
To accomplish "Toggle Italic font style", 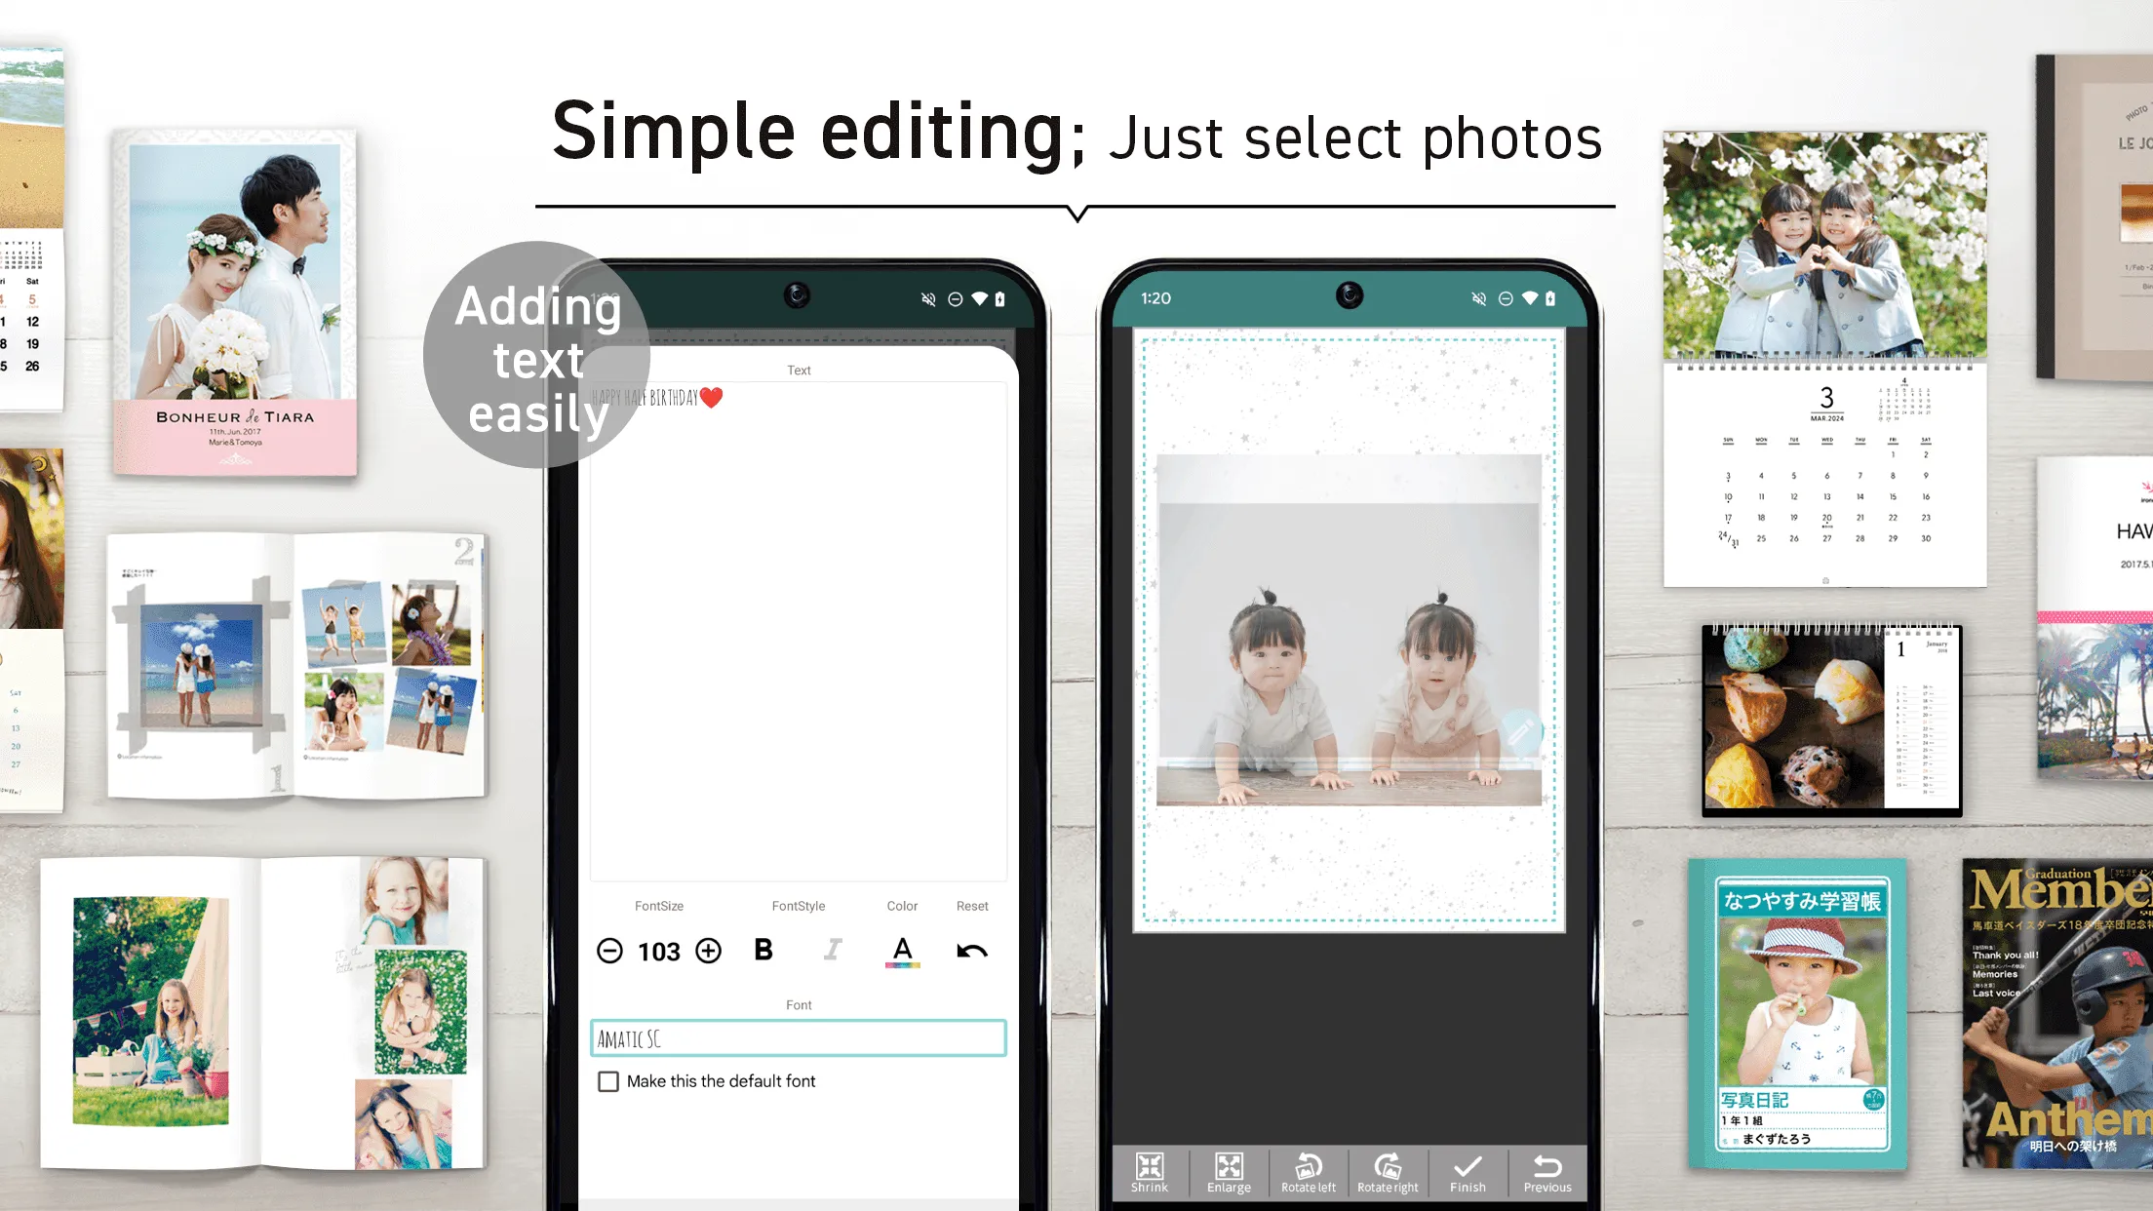I will click(x=833, y=951).
